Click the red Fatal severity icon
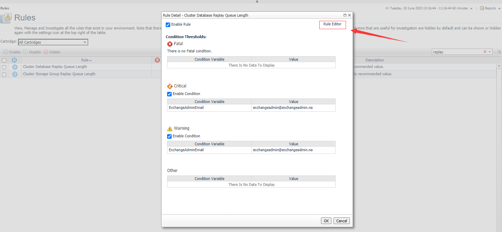Screen dimensions: 502x232 (x=170, y=44)
